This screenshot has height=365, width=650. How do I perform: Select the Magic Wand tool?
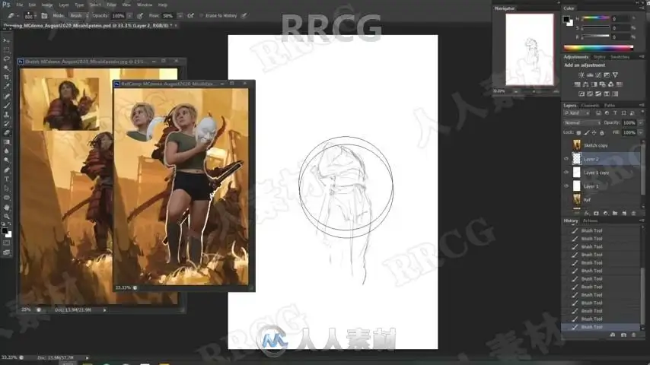(x=7, y=68)
